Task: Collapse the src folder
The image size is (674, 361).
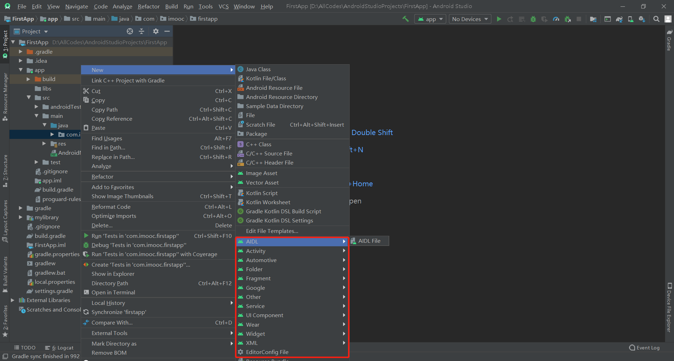Action: tap(28, 98)
